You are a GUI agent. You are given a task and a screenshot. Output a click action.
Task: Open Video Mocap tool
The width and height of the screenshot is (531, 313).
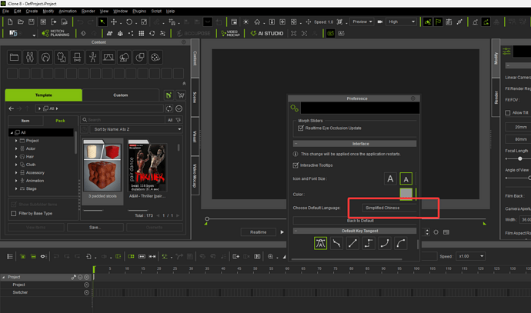point(230,33)
